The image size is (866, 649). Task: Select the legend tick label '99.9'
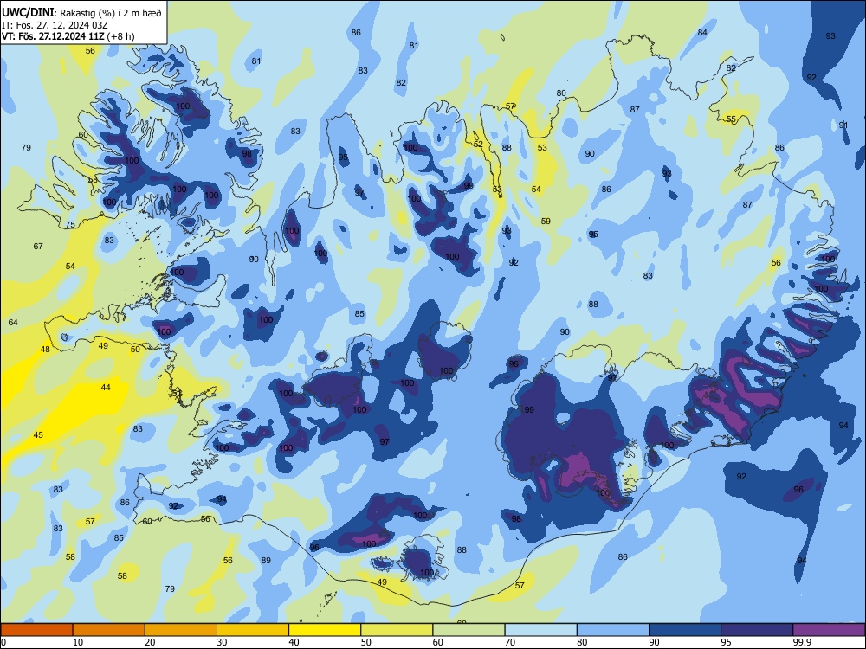(802, 642)
